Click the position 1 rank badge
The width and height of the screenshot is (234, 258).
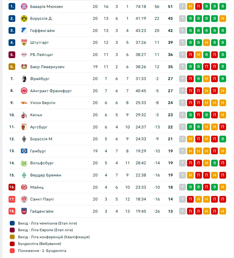[12, 6]
